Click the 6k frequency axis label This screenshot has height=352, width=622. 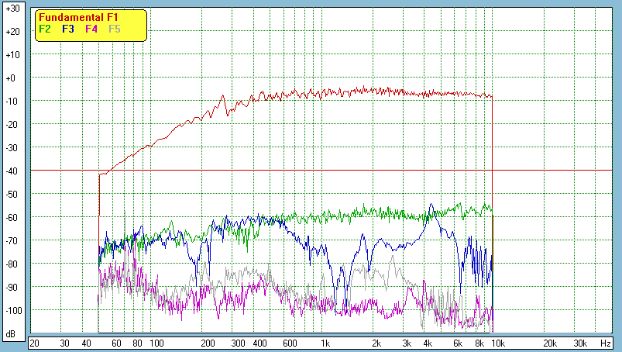(x=458, y=343)
